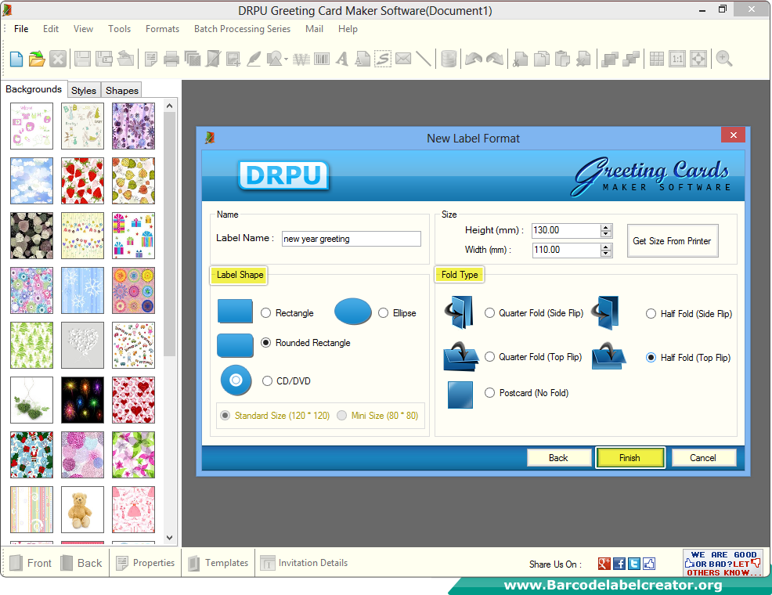This screenshot has height=595, width=772.
Task: Select the strawberry pattern background thumbnail
Action: [x=82, y=181]
